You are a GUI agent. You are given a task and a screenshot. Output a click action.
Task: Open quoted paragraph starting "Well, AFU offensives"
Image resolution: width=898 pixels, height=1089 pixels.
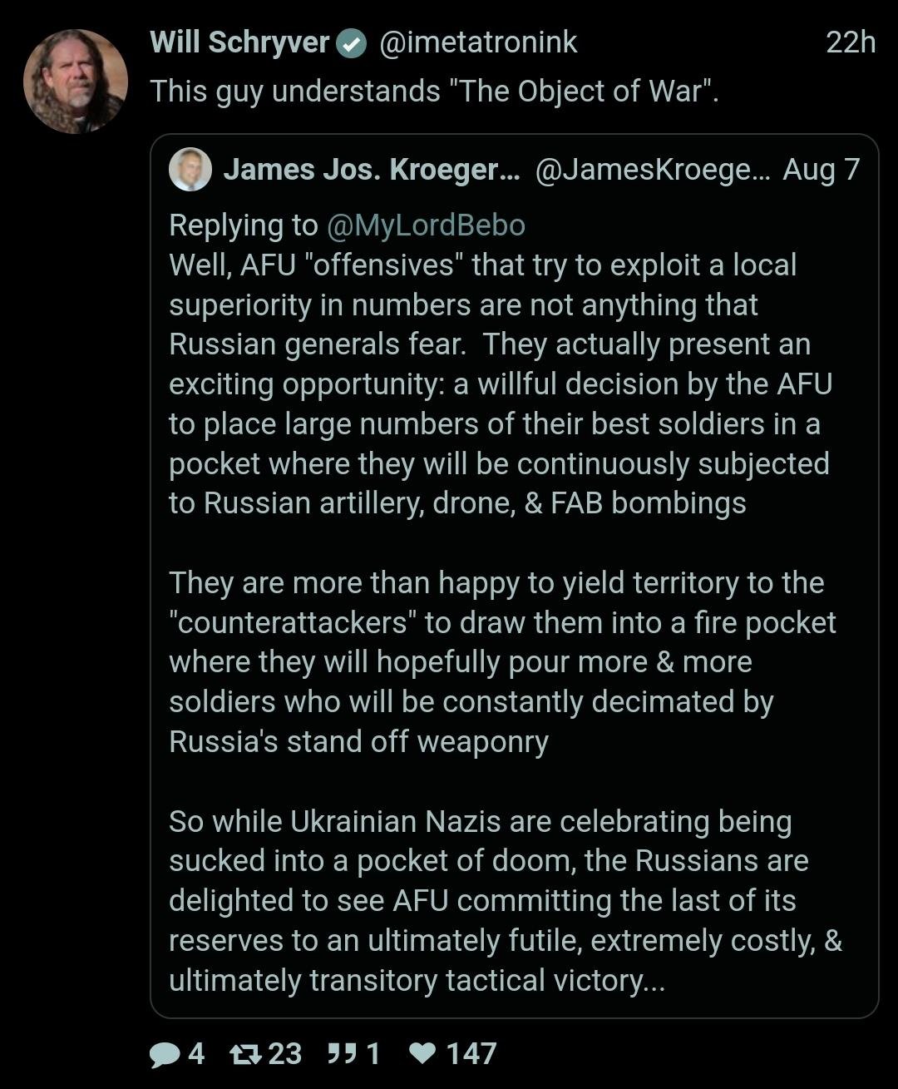(499, 384)
